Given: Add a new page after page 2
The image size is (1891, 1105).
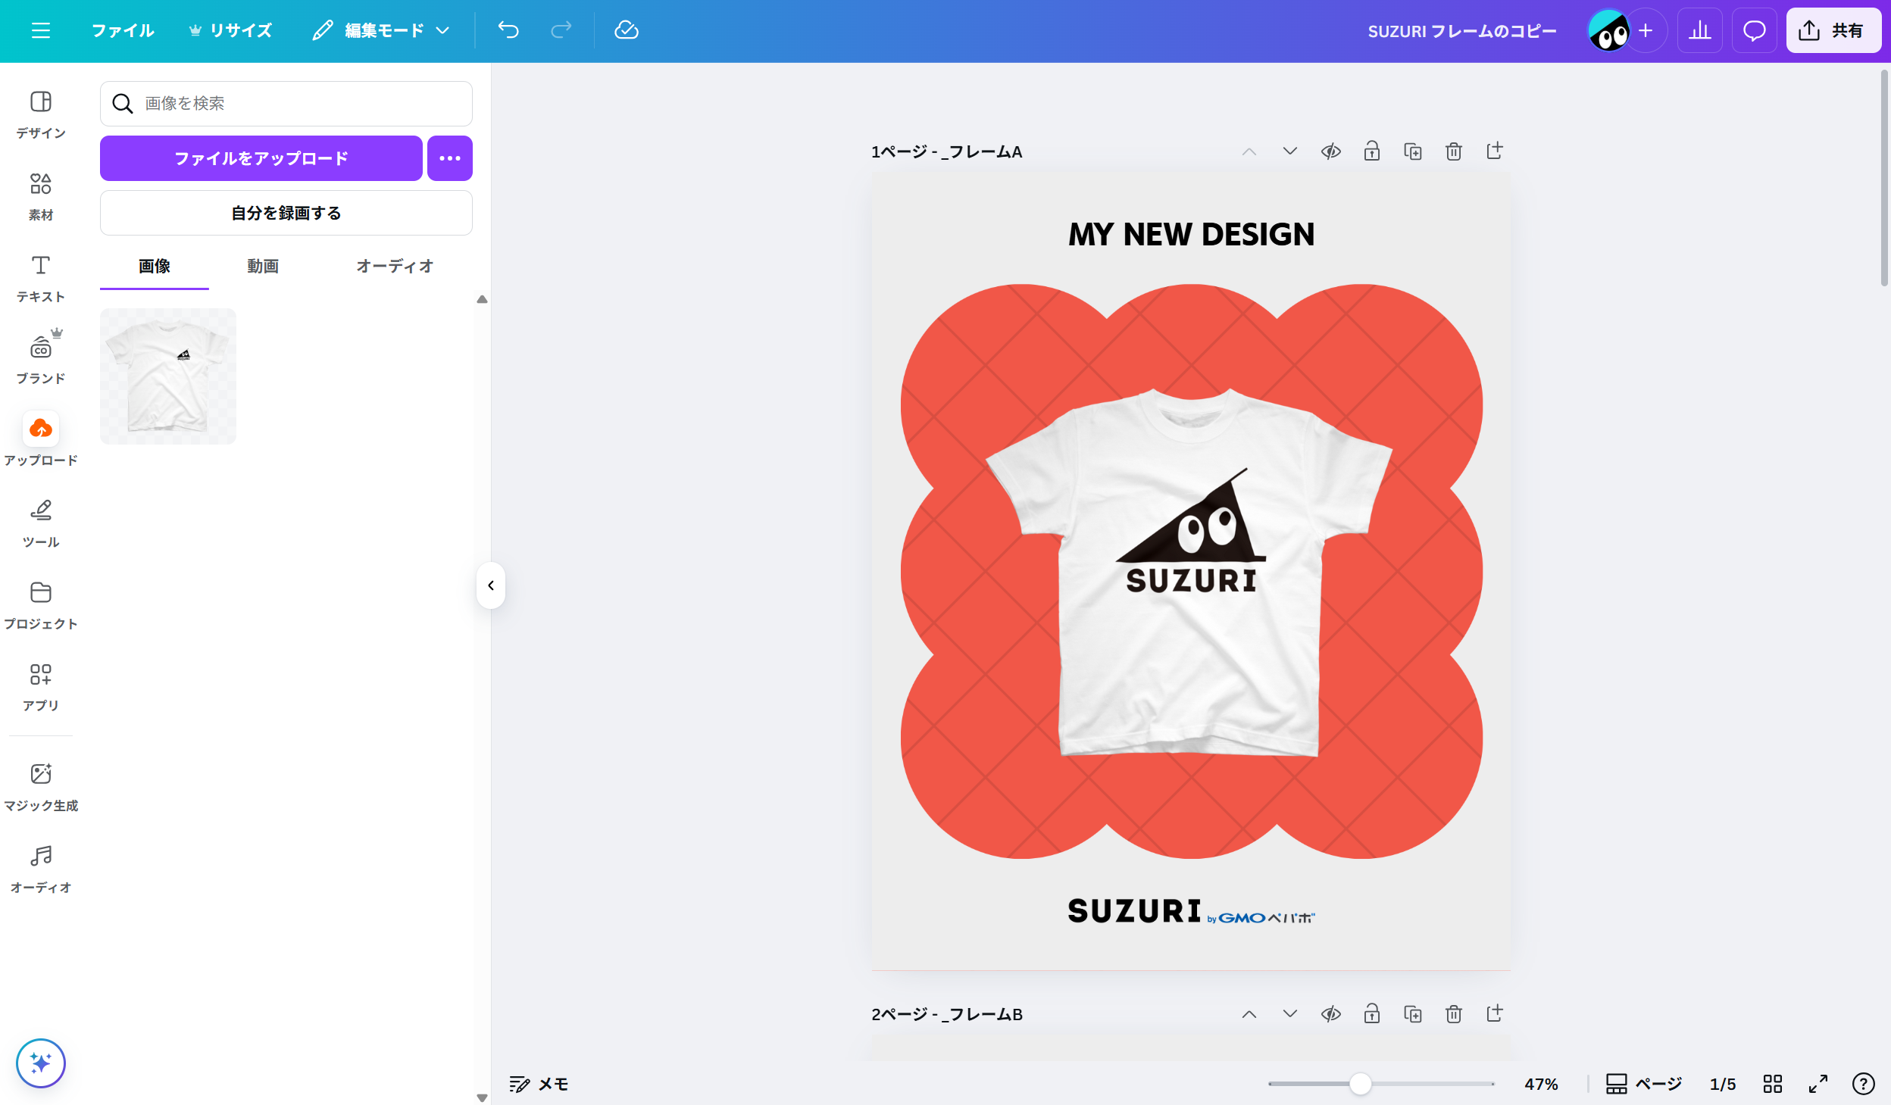Looking at the screenshot, I should [1495, 1014].
